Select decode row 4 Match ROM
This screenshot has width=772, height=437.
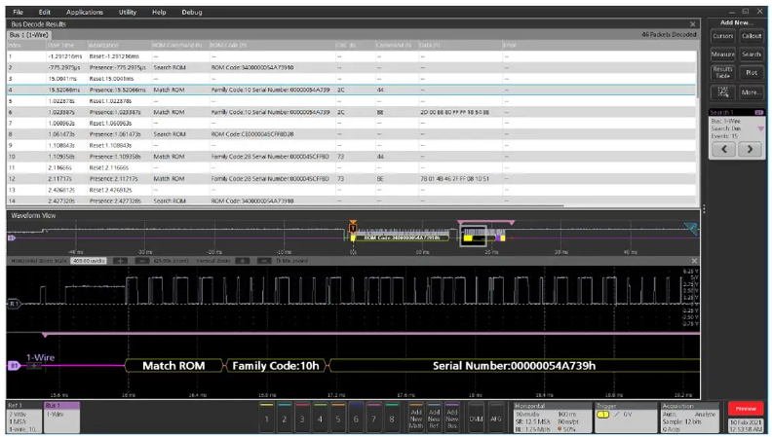tap(352, 90)
